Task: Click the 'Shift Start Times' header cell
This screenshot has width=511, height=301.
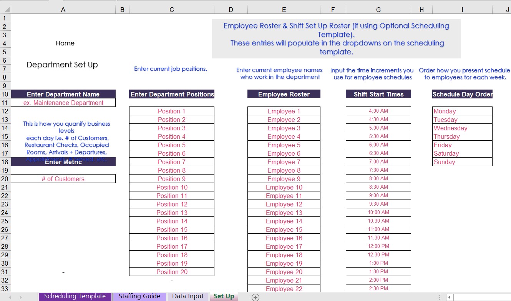Action: tap(378, 94)
